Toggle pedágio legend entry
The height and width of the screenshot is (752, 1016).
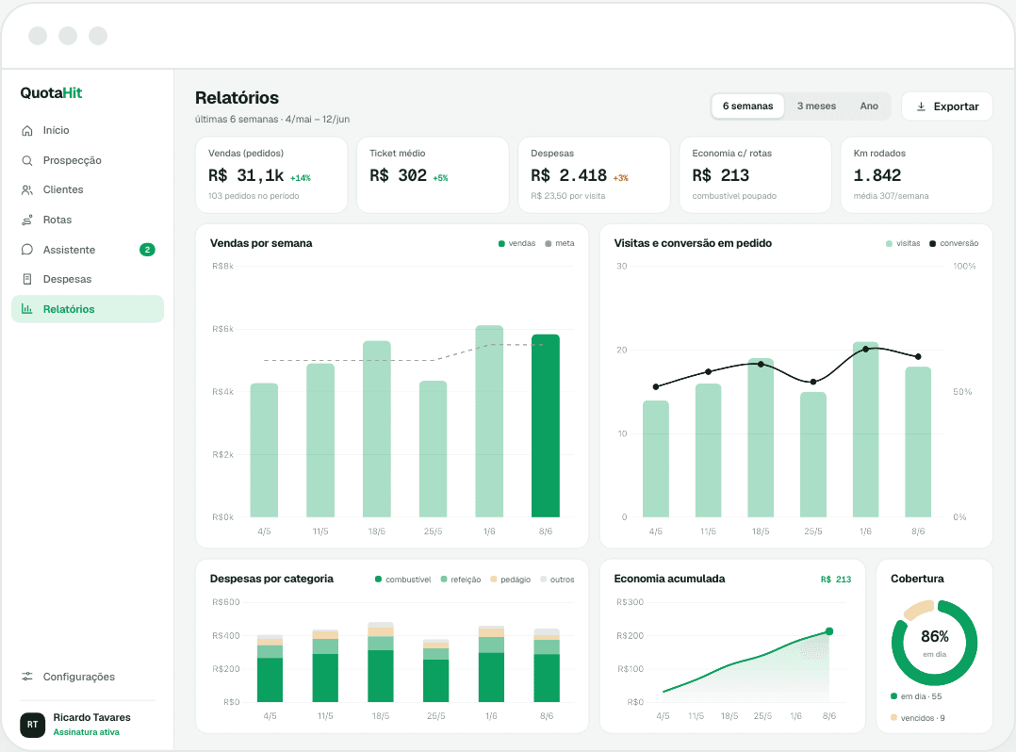coord(510,580)
